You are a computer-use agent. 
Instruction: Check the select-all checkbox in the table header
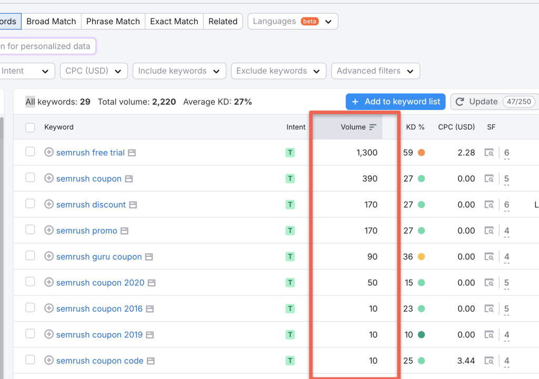[30, 127]
